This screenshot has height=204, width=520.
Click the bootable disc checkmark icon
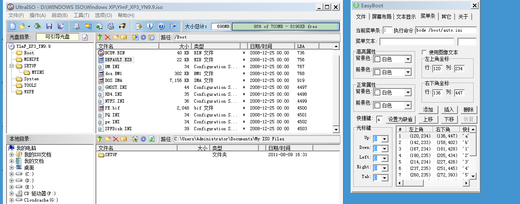85,37
